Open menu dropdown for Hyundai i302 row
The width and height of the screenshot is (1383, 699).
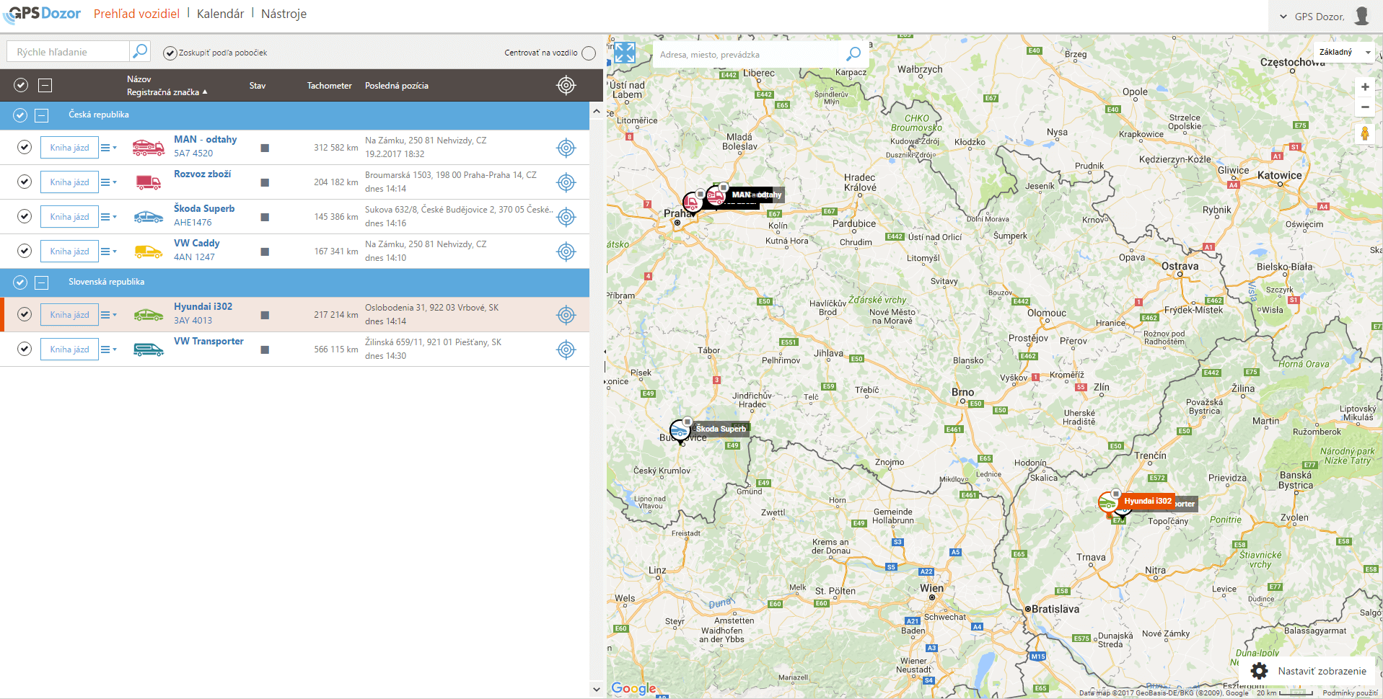pos(108,315)
